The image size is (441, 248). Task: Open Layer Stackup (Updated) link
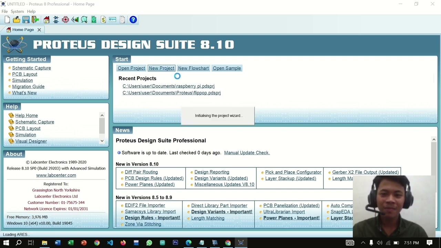click(x=290, y=178)
